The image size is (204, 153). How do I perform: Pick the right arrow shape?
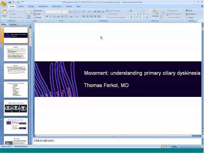(141, 14)
